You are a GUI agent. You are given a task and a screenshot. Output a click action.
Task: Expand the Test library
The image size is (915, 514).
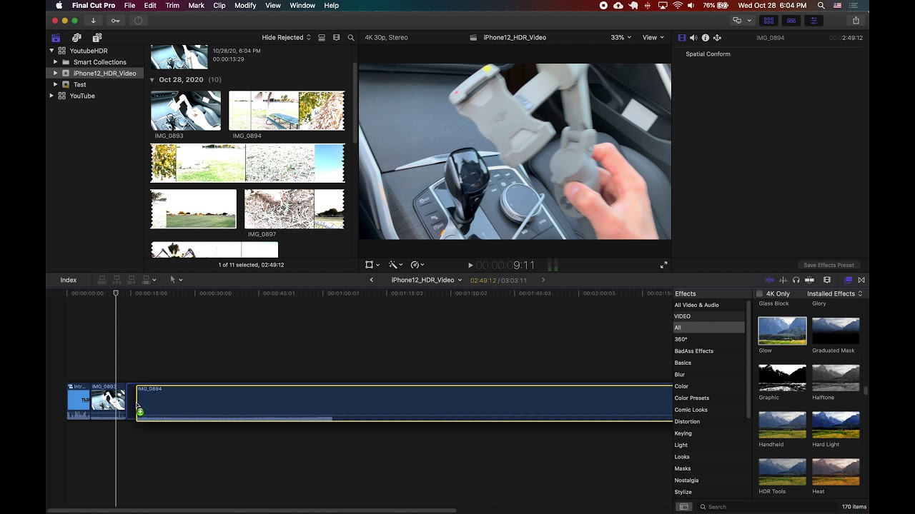55,84
